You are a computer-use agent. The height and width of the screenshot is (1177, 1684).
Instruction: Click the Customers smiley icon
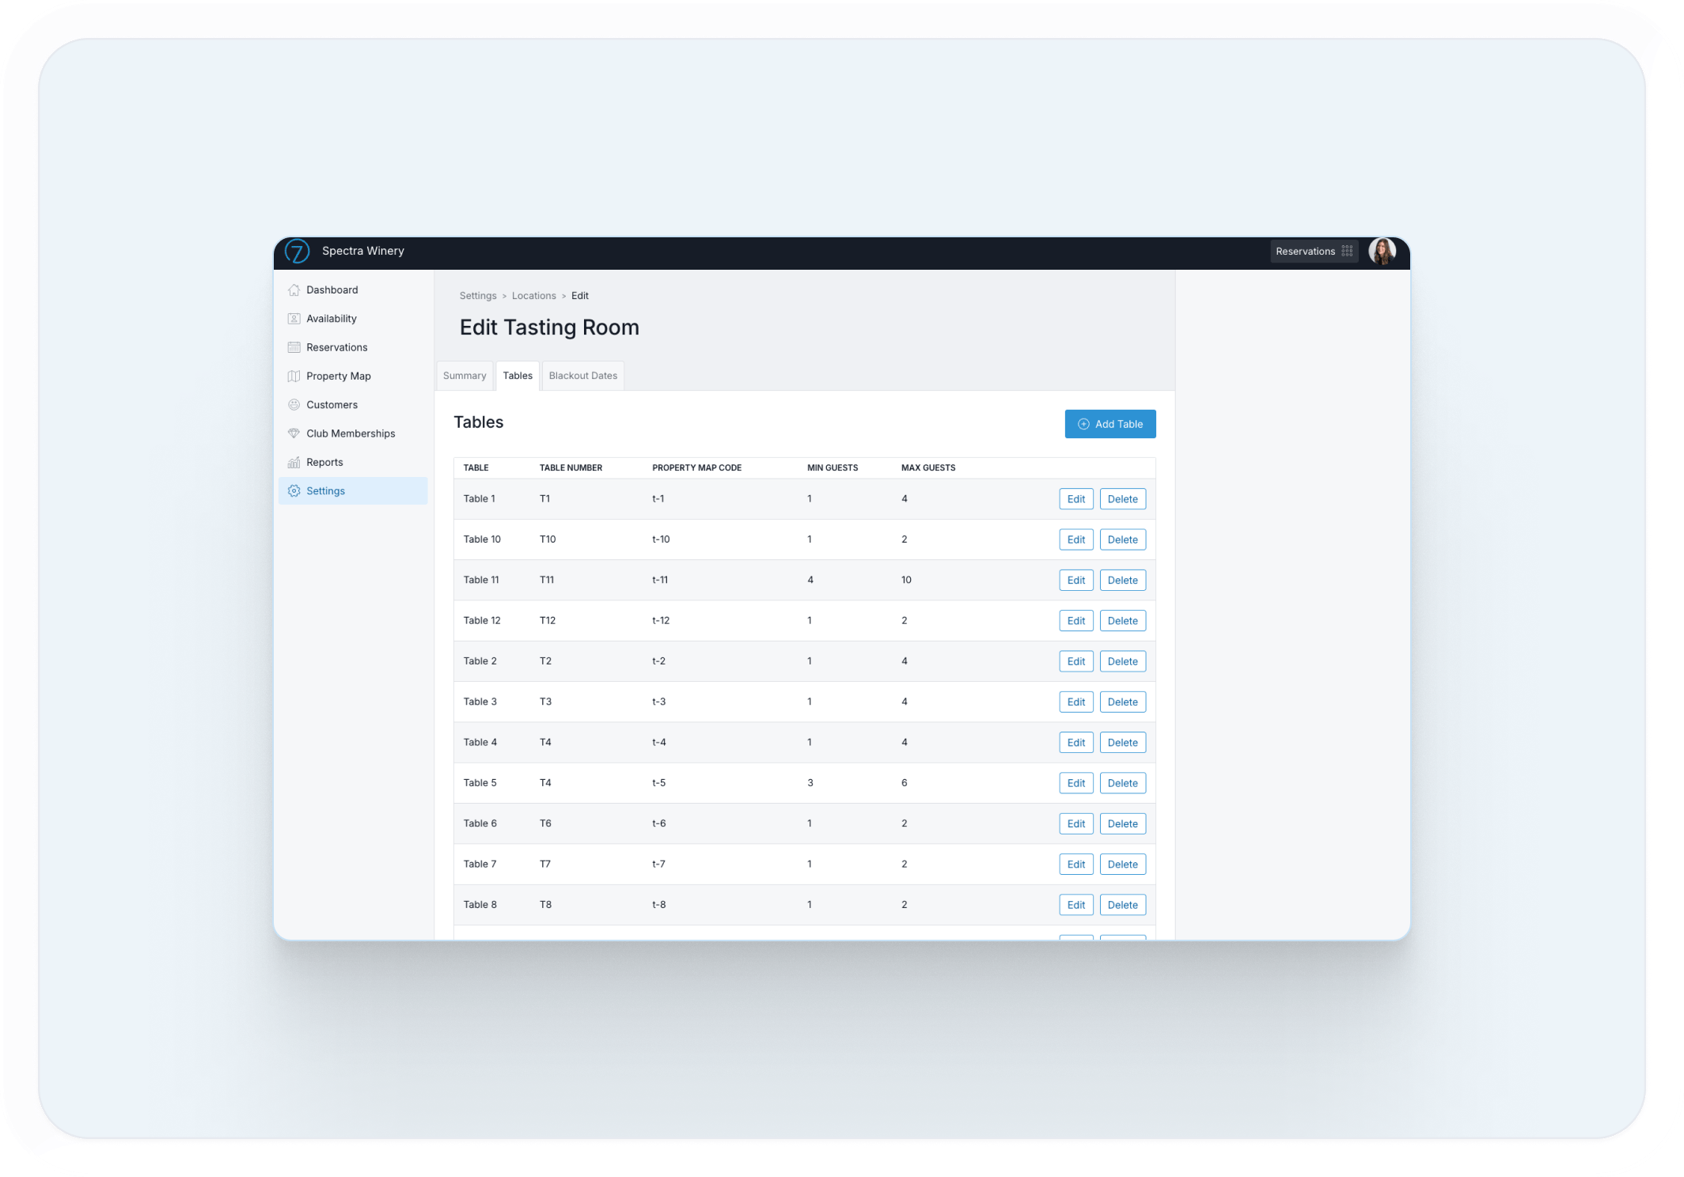point(294,405)
